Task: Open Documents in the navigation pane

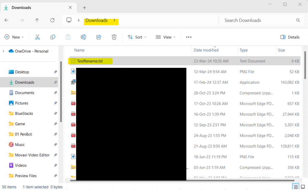Action: tap(24, 93)
